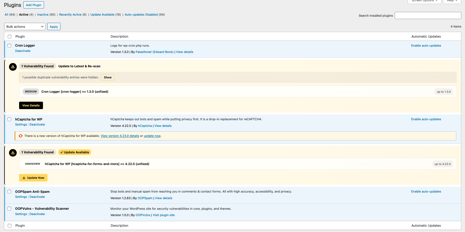View details for Cron Logger
The height and width of the screenshot is (232, 465).
tap(185, 52)
